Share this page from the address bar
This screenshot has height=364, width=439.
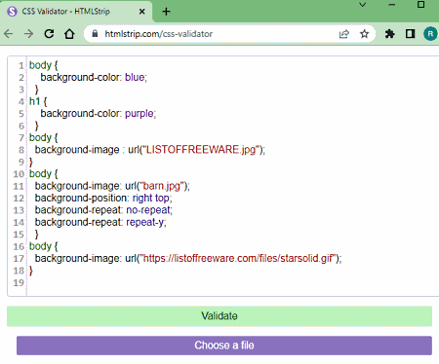click(344, 34)
